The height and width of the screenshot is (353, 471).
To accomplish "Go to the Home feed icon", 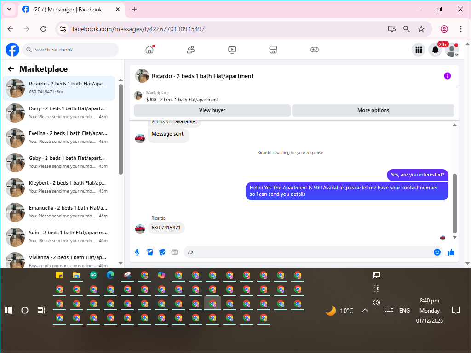I will click(149, 50).
